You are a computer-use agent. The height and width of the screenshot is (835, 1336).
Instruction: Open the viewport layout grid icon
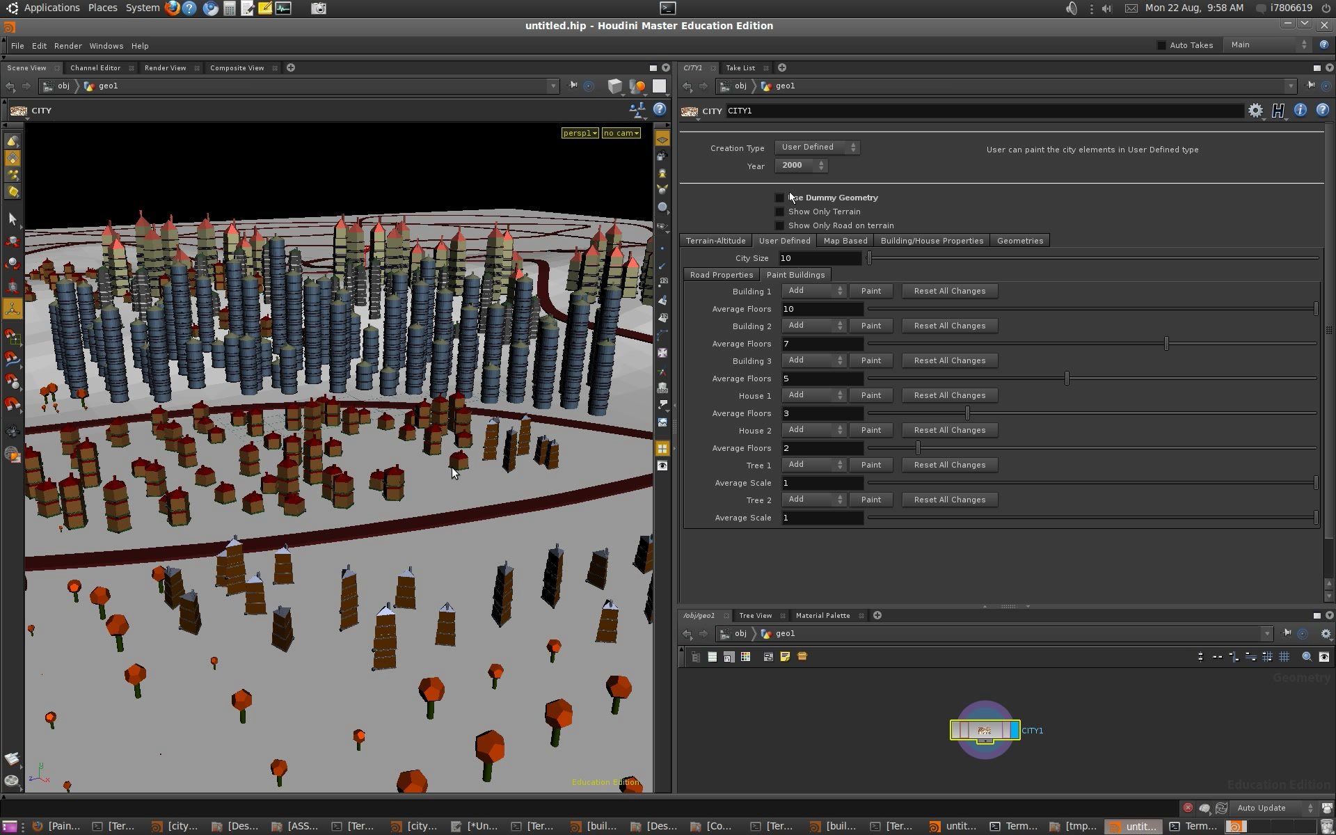pyautogui.click(x=662, y=449)
